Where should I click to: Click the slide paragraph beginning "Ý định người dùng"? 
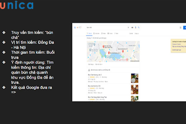[x=32, y=72]
